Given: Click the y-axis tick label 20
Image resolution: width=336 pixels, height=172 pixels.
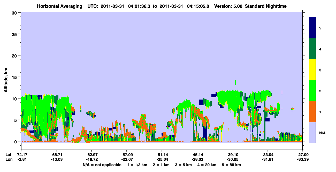Looking at the screenshot, I should click(x=15, y=56).
